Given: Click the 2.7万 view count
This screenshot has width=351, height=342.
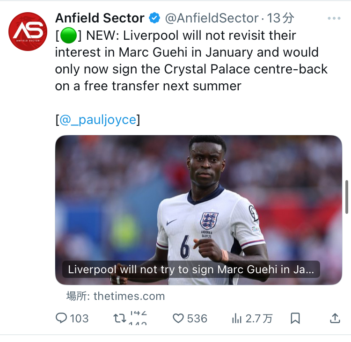Looking at the screenshot, I should (x=259, y=319).
